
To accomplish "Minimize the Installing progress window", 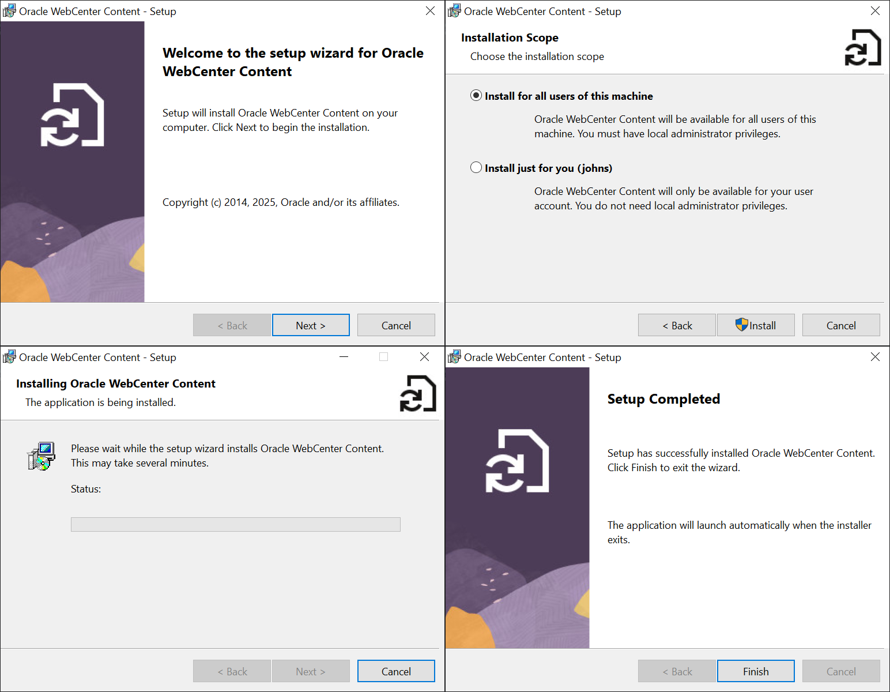I will 344,357.
